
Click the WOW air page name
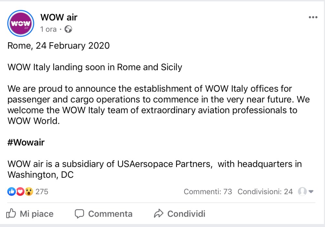point(59,17)
